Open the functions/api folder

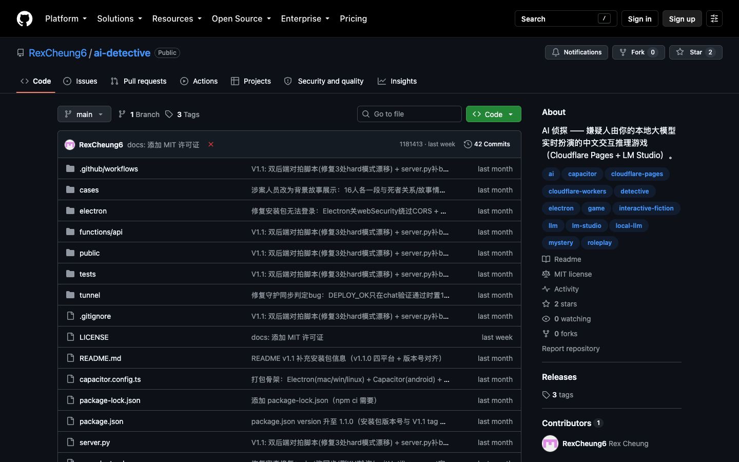(101, 232)
